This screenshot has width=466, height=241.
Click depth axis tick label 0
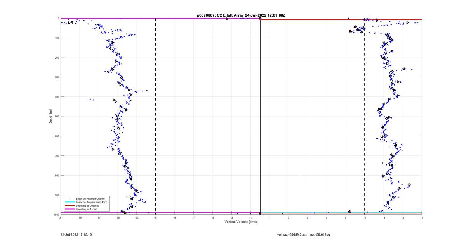[x=58, y=18]
